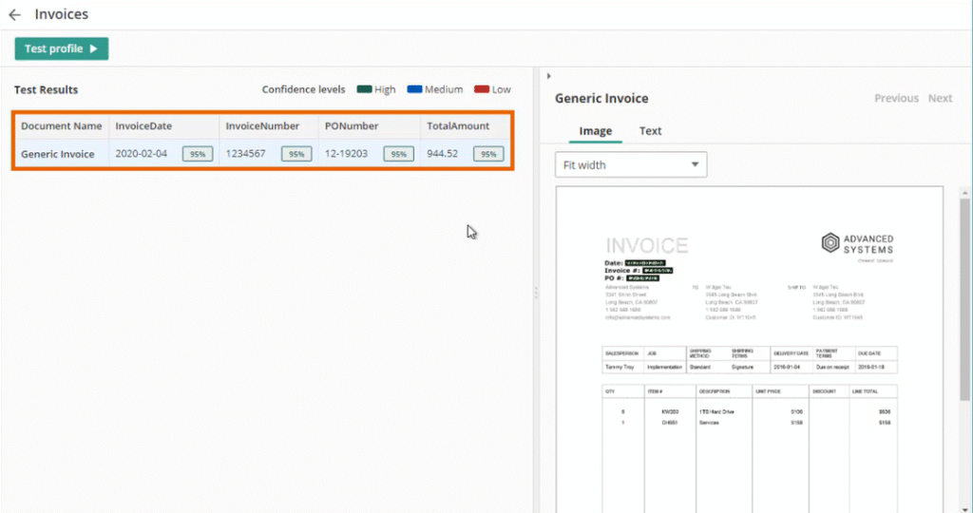Screen dimensions: 973x513
Task: Select the Image tab
Action: pos(596,131)
